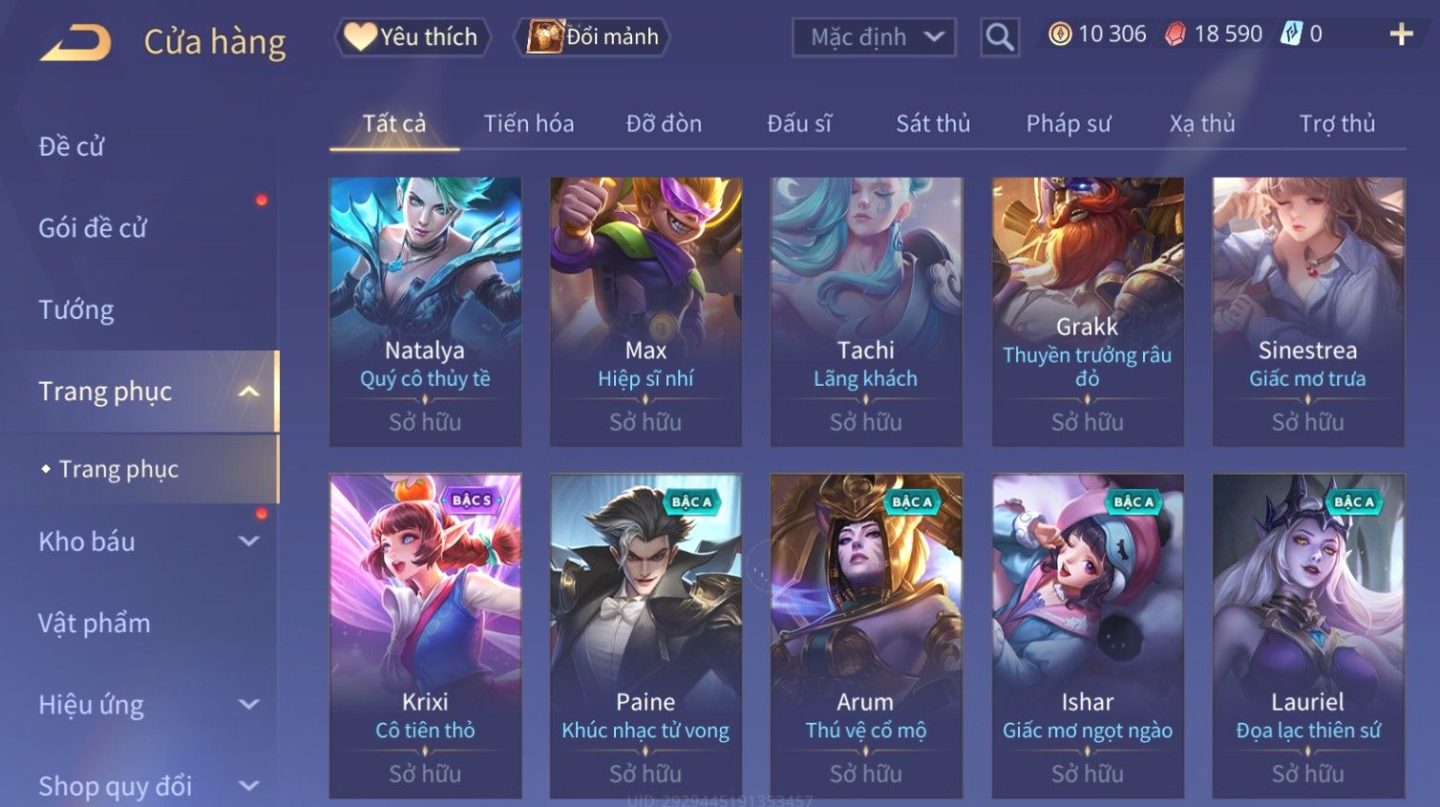Click the gold coin balance icon
Image resolution: width=1440 pixels, height=807 pixels.
1060,34
